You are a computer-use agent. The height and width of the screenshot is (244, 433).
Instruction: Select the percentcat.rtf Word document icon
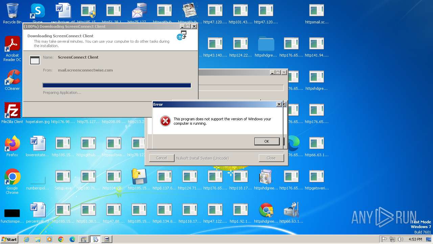point(38,213)
